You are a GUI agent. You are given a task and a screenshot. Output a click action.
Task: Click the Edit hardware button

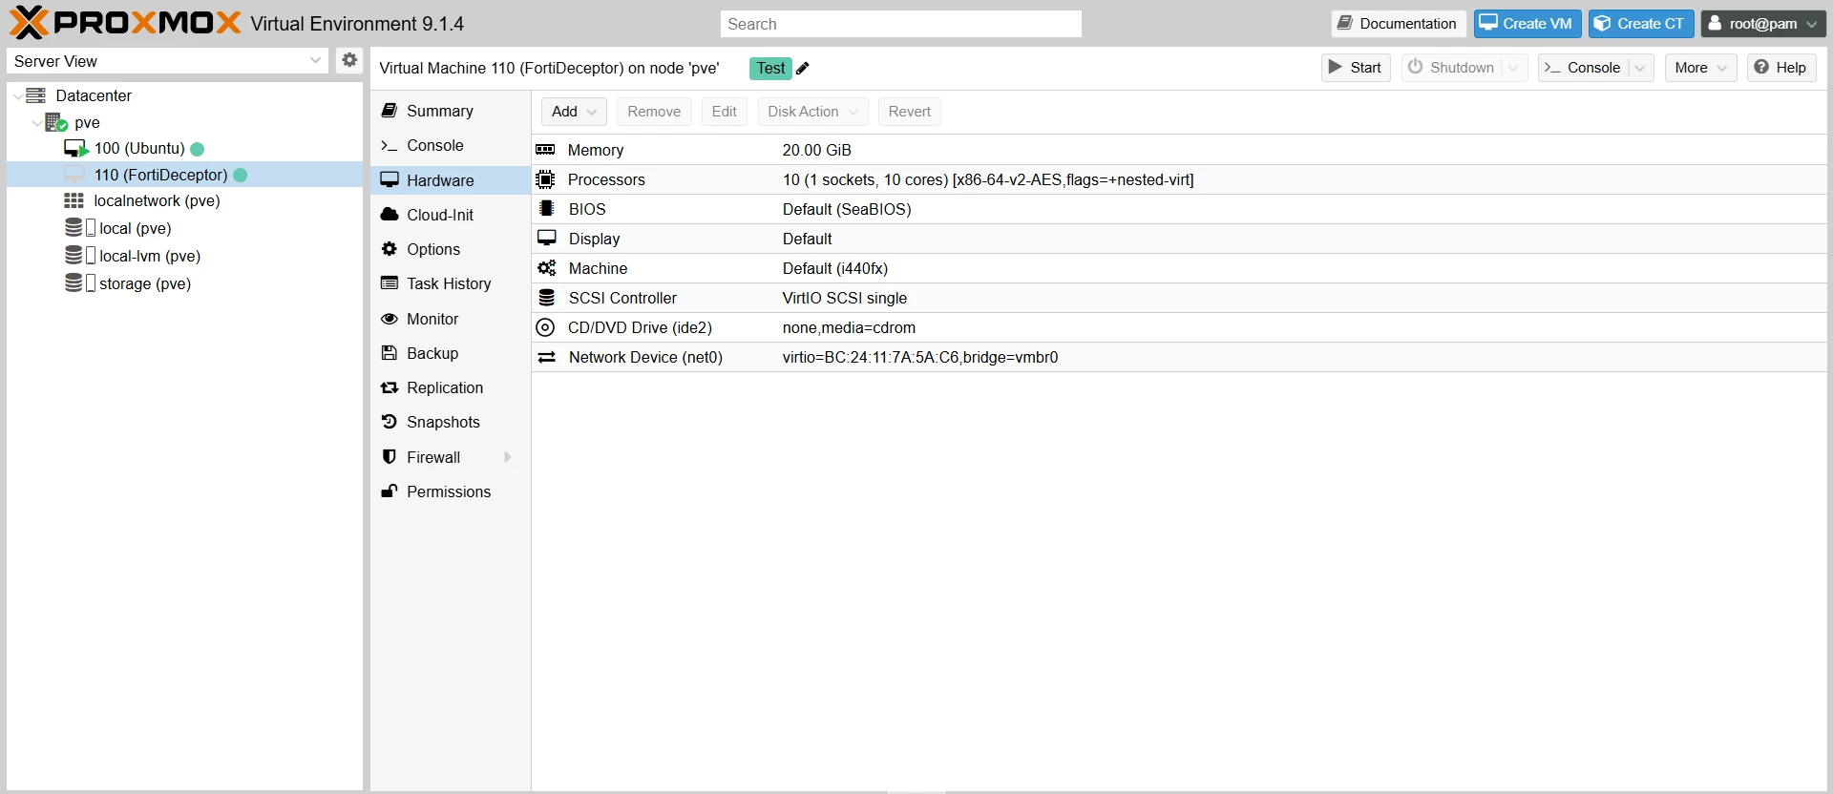click(x=725, y=112)
